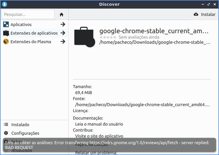This screenshot has height=155, width=219.
Task: Click the star rating beside Sem avaliações ainda
Action: (108, 37)
